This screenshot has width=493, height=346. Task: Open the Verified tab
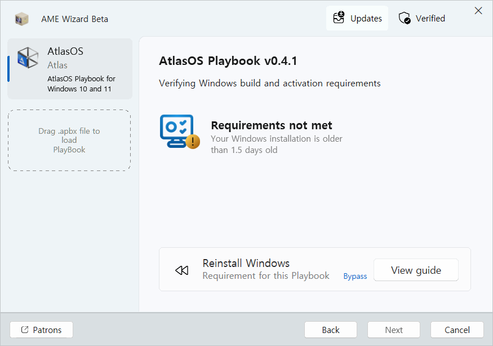(x=421, y=18)
